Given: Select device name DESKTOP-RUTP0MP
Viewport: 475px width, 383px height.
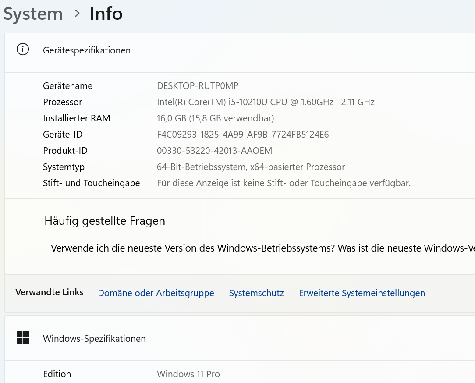Looking at the screenshot, I should click(x=198, y=86).
